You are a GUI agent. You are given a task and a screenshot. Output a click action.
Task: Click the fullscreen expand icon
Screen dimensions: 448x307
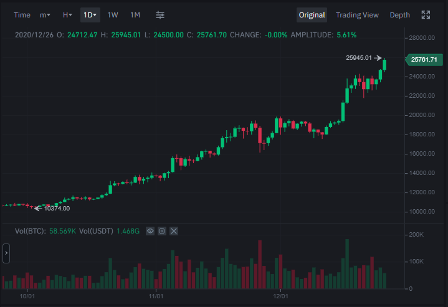[x=426, y=15]
